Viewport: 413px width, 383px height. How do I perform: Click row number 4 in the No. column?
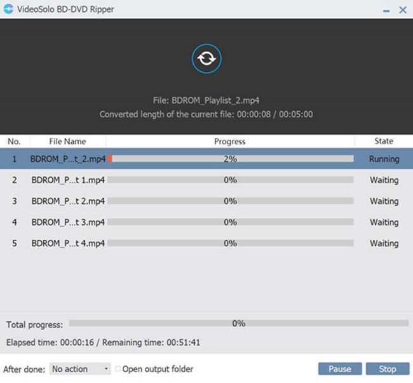click(15, 223)
